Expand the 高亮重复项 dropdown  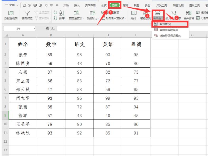[84, 18]
